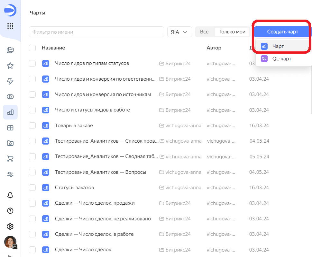This screenshot has height=257, width=312.
Task: Check the Статусы заказов row
Action: pos(32,188)
